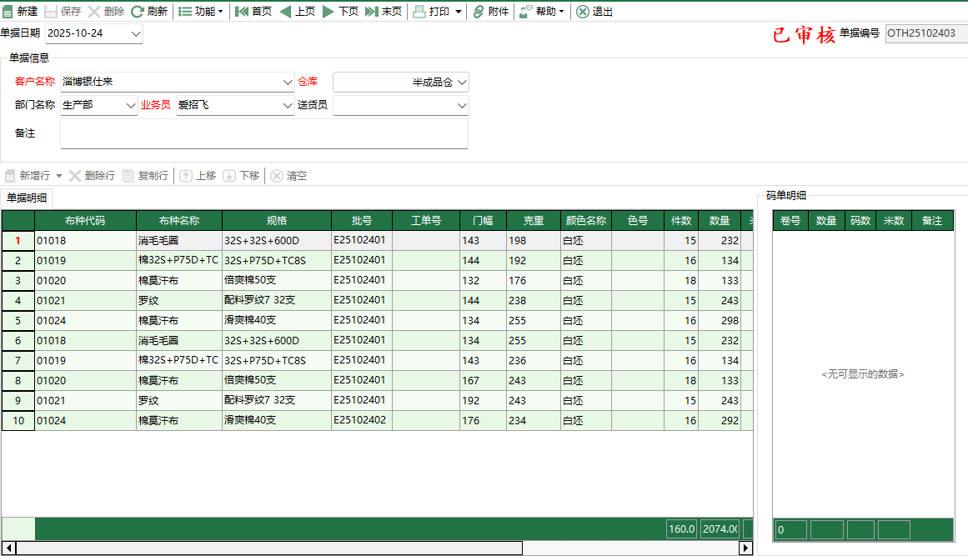
Task: Click the 上移 move up icon
Action: coord(185,175)
